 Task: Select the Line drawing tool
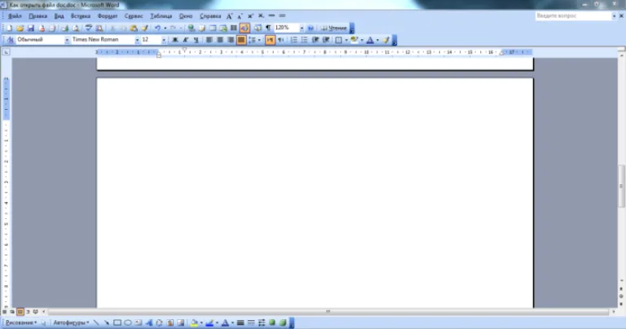96,322
